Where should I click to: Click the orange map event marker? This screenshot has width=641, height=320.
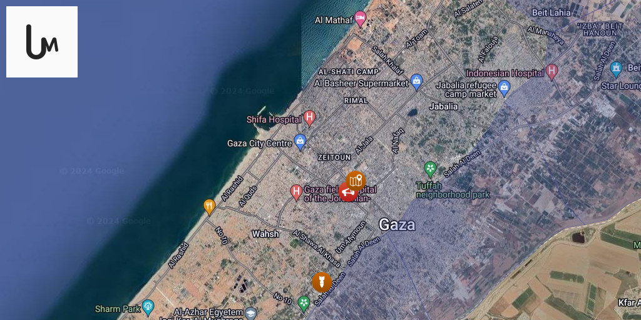click(x=356, y=181)
